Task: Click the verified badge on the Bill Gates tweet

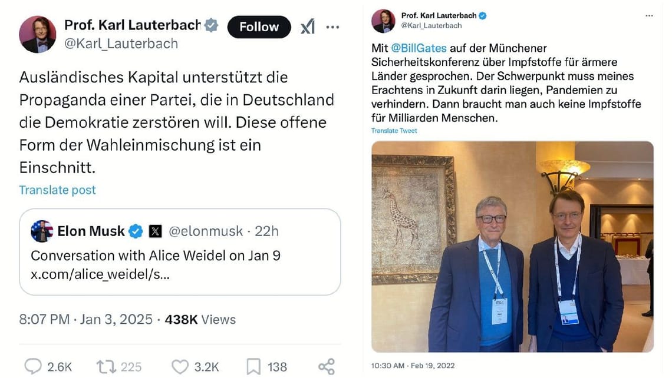Action: point(483,16)
